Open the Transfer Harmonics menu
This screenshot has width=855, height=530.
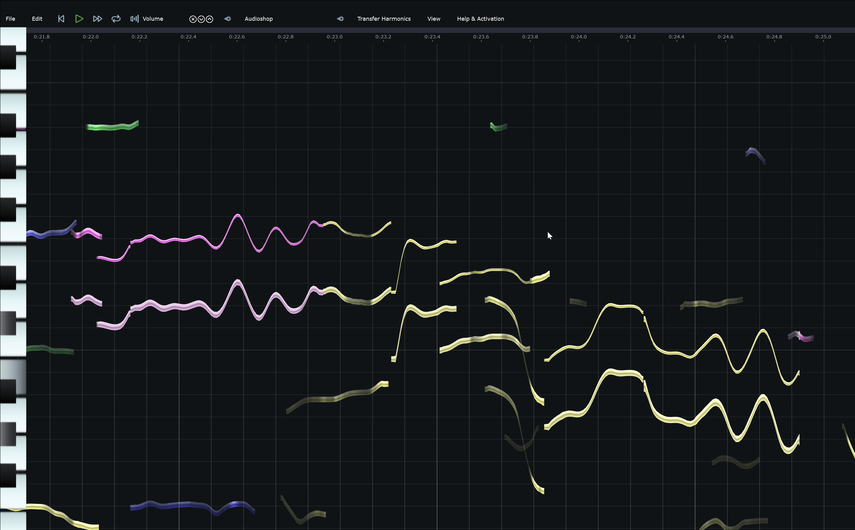click(x=384, y=19)
